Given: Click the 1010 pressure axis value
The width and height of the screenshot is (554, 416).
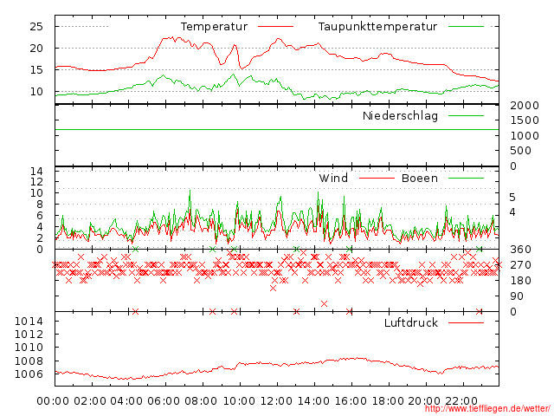Looking at the screenshot, I should click(x=29, y=348).
